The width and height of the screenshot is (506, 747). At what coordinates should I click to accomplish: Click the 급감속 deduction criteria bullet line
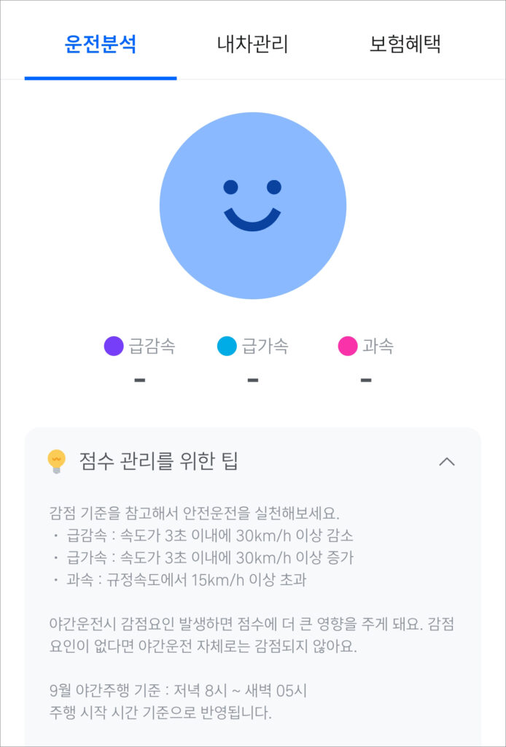click(203, 535)
